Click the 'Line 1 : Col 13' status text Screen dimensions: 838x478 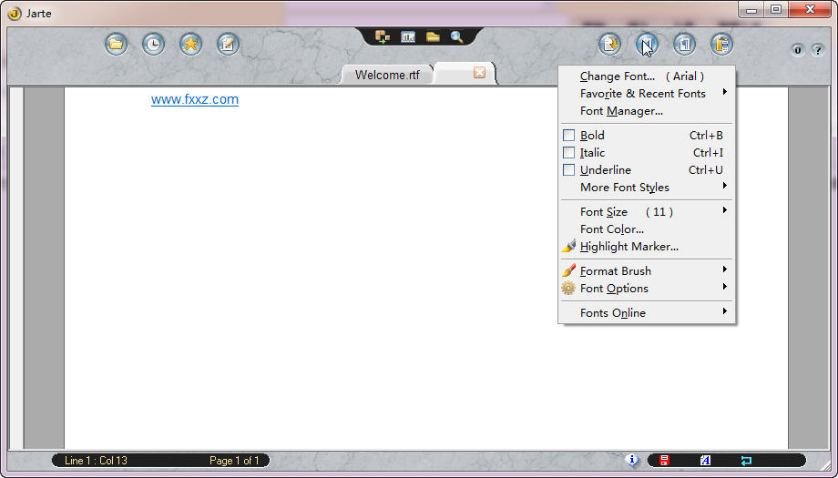(x=96, y=461)
